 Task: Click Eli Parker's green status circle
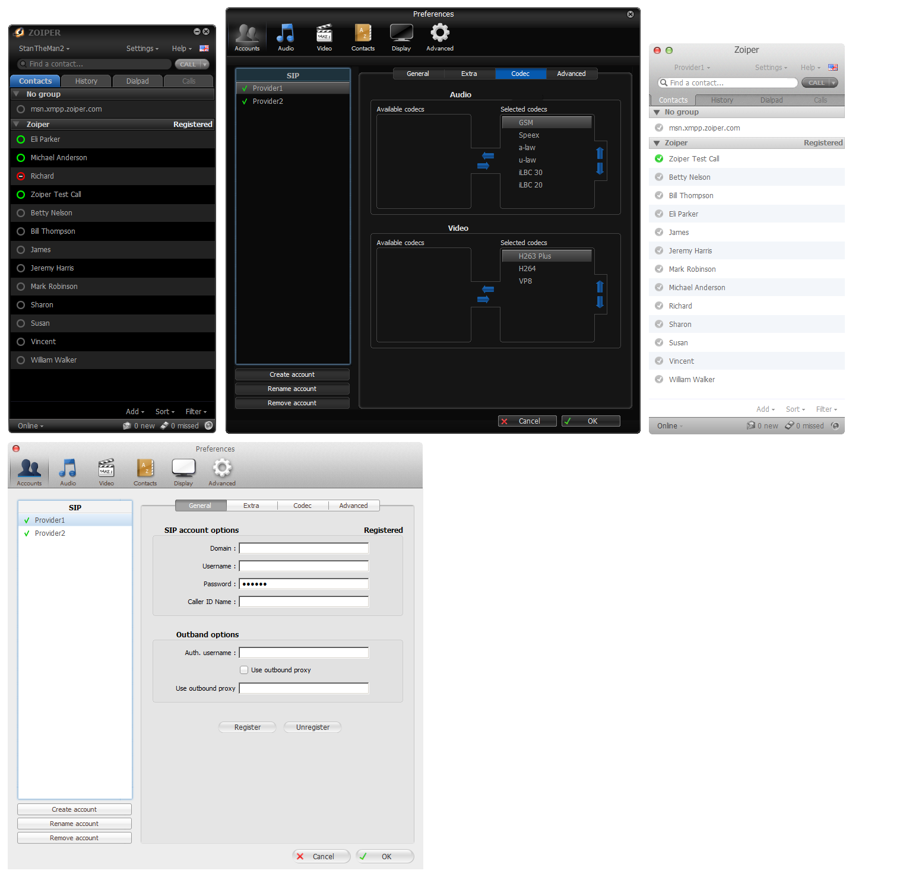point(21,139)
